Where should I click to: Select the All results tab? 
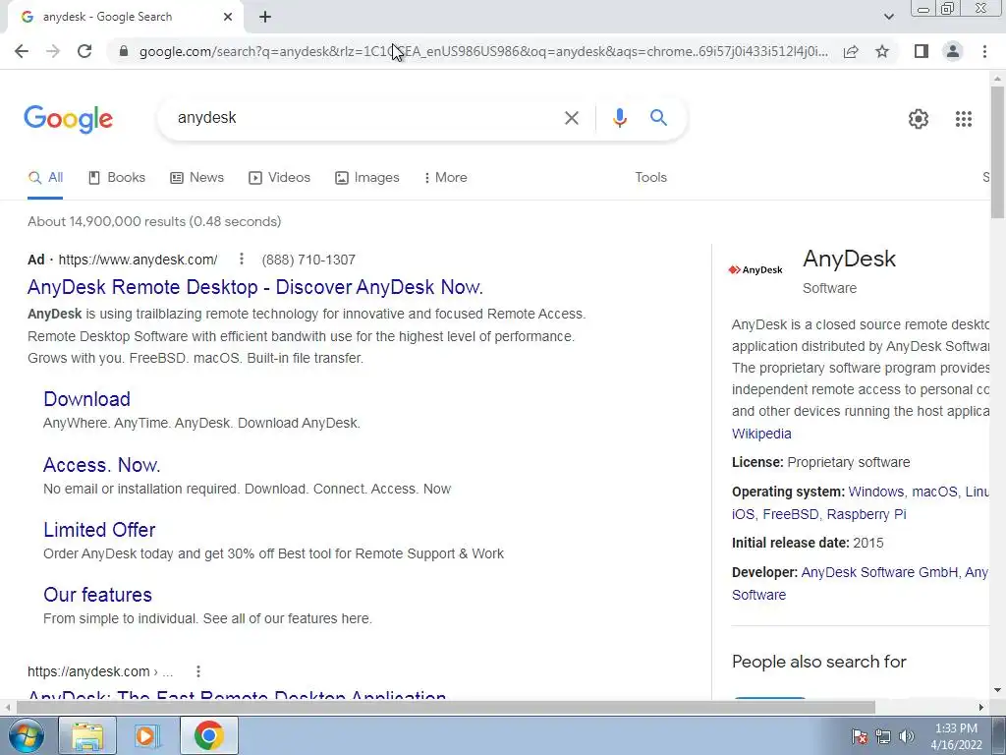tap(45, 178)
